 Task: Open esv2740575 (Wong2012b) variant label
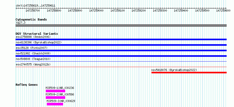(33, 64)
